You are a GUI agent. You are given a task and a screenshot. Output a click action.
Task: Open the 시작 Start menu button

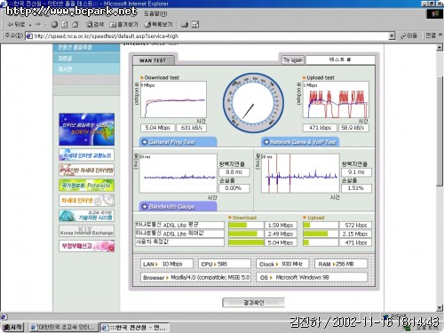point(12,327)
